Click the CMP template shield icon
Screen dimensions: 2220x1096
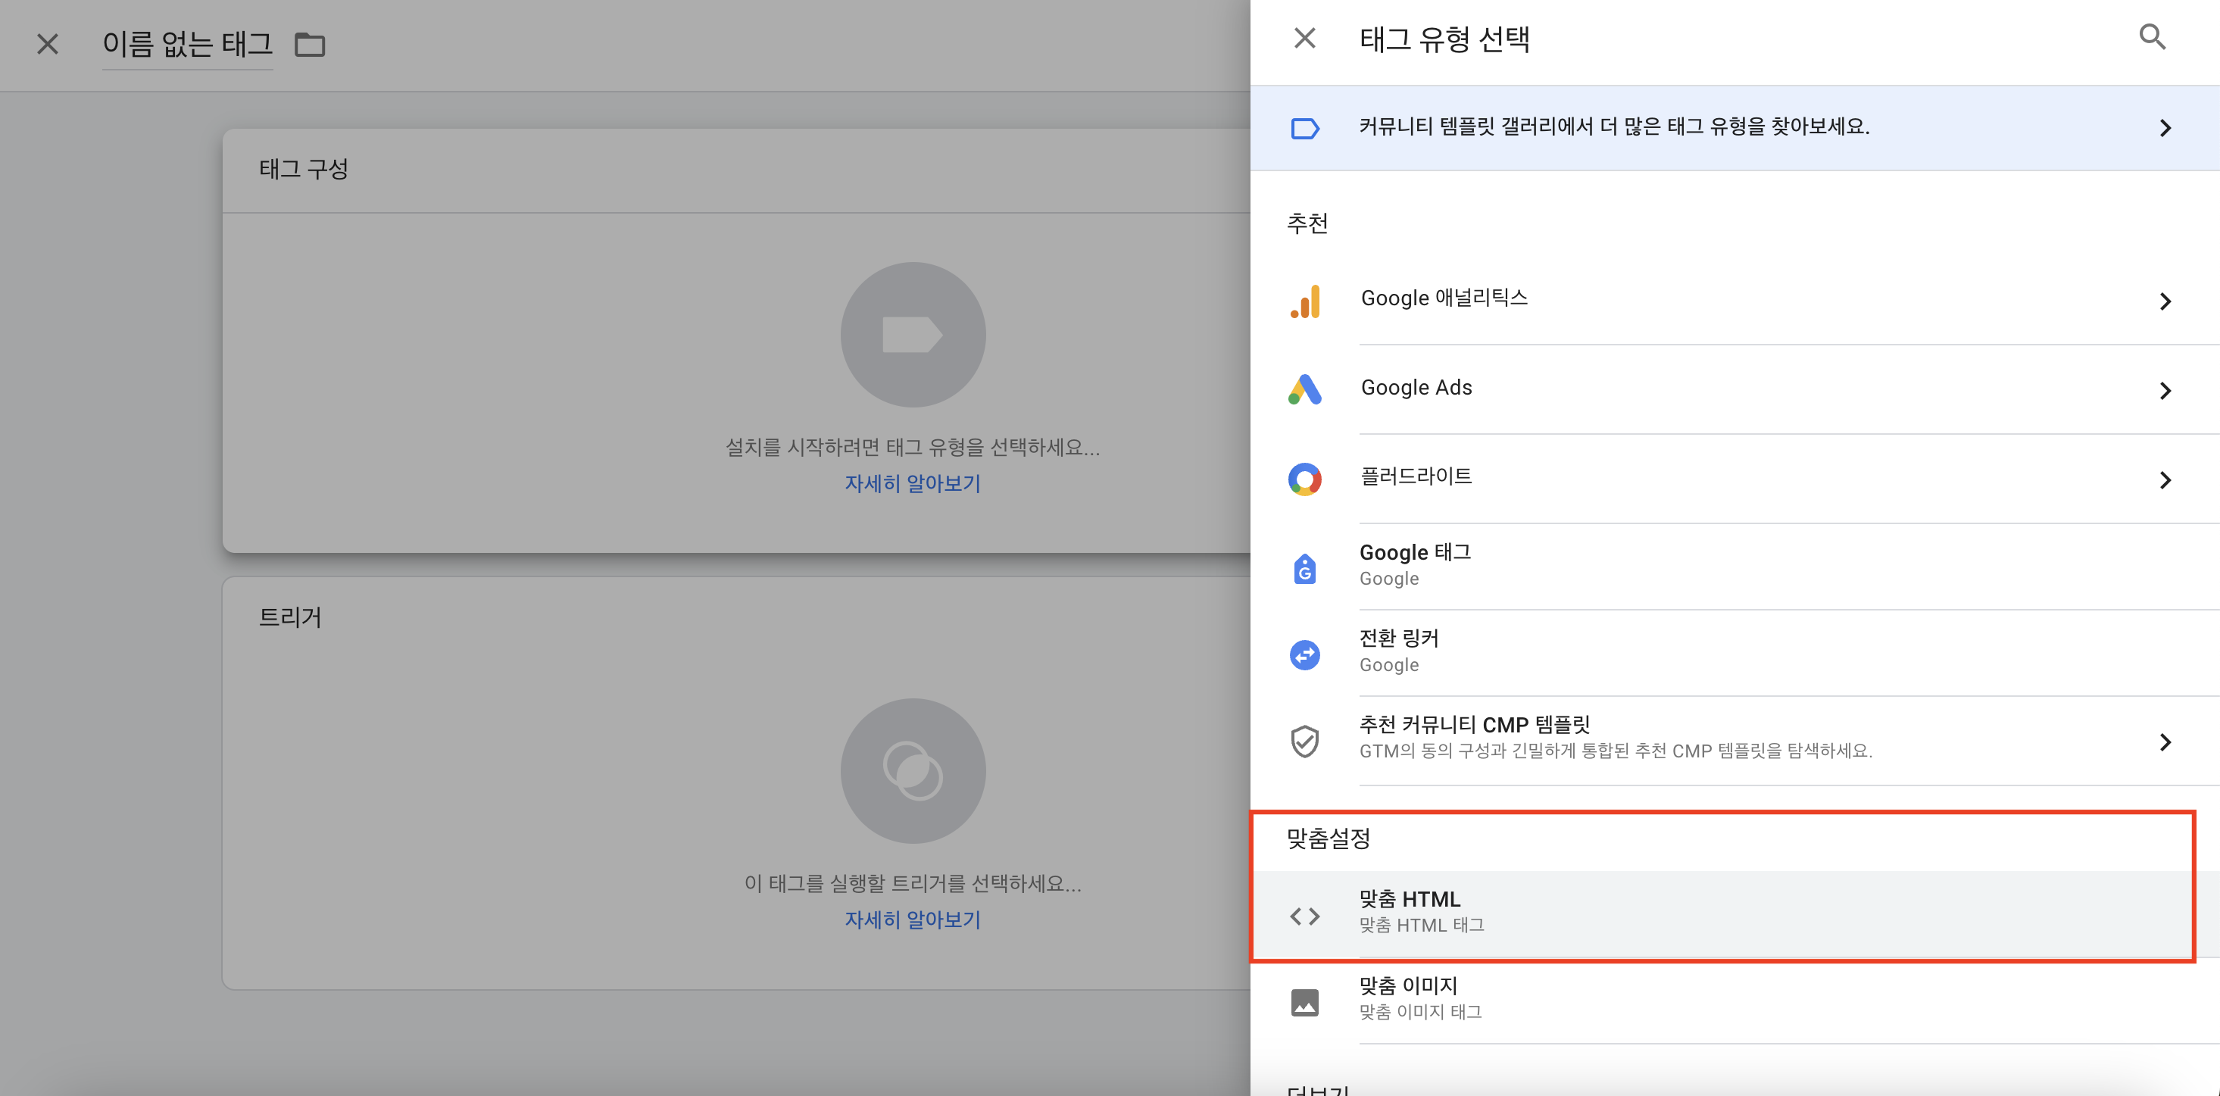pos(1305,741)
